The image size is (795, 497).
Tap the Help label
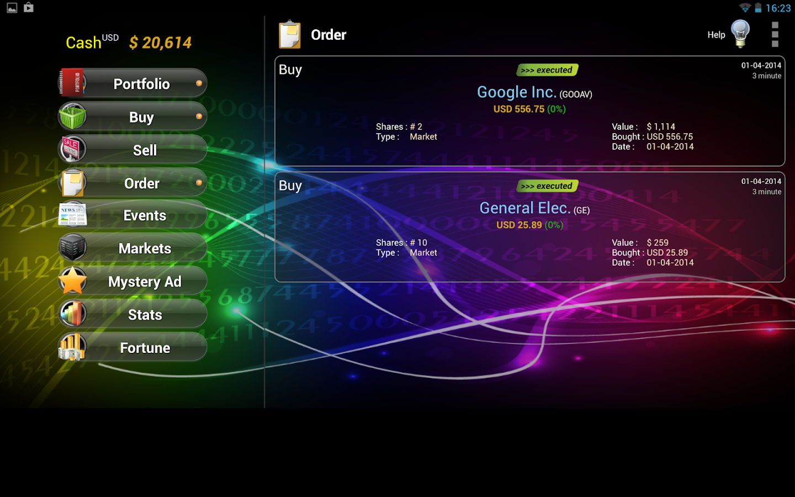[716, 35]
